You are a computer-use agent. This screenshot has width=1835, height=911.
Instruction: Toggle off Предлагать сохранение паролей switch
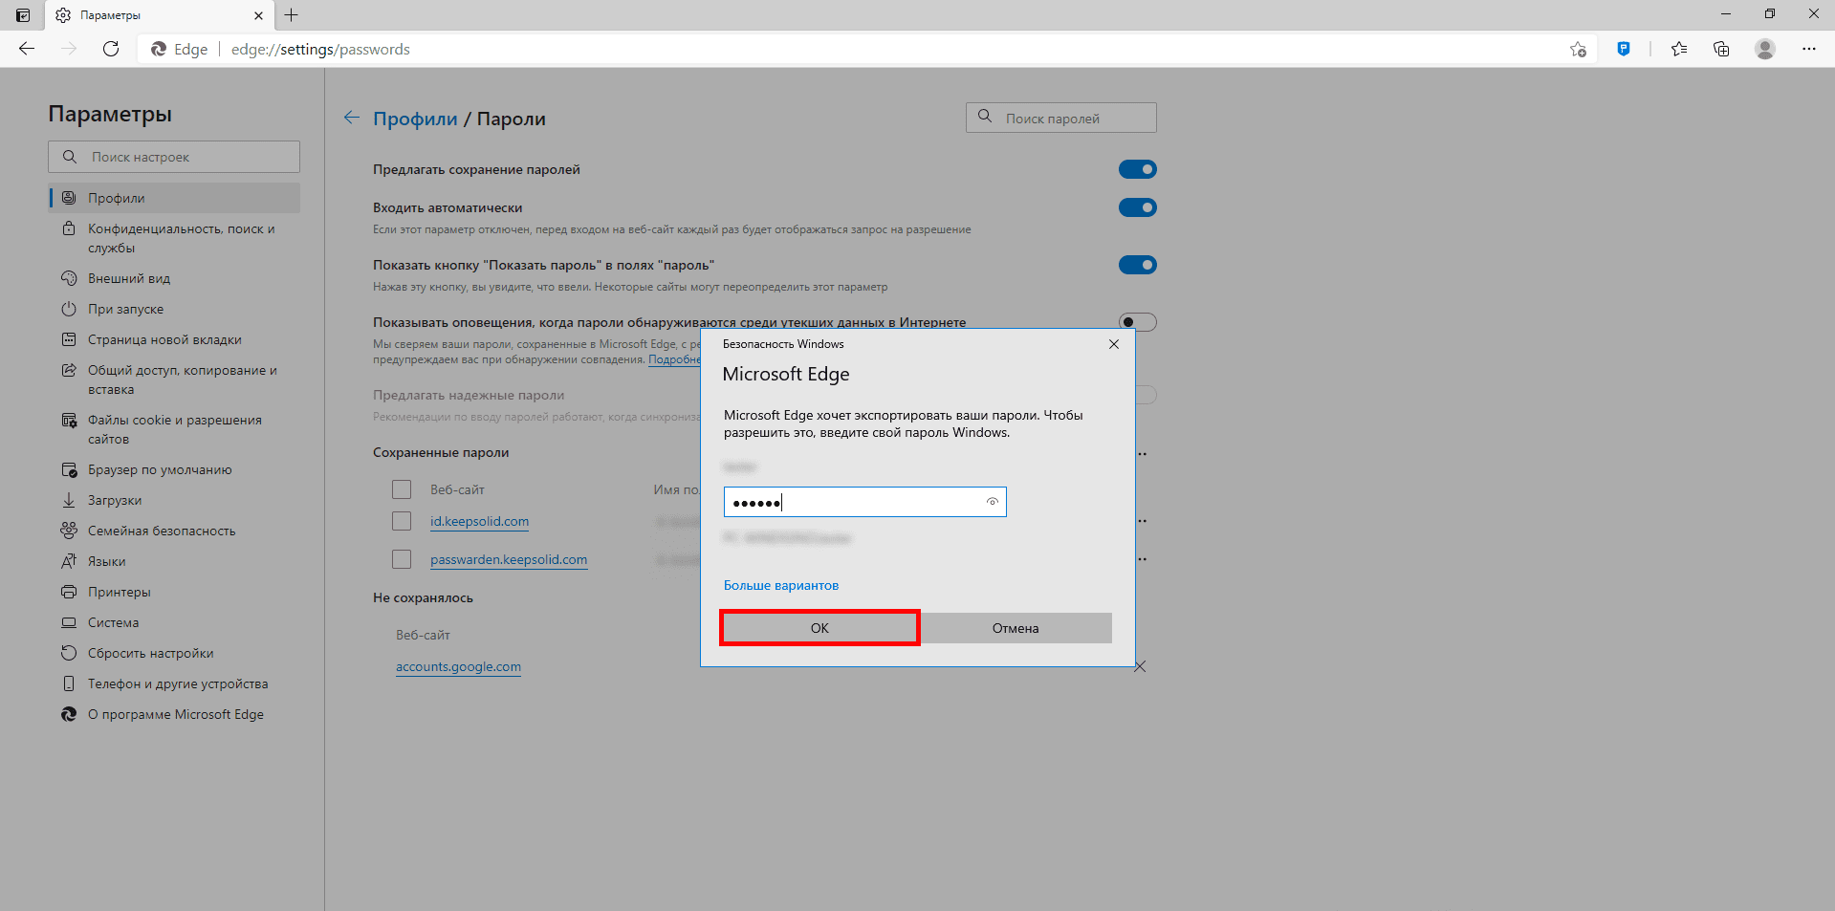pyautogui.click(x=1137, y=169)
